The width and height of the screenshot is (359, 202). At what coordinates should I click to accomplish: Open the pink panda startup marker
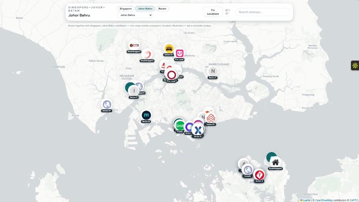180,54
